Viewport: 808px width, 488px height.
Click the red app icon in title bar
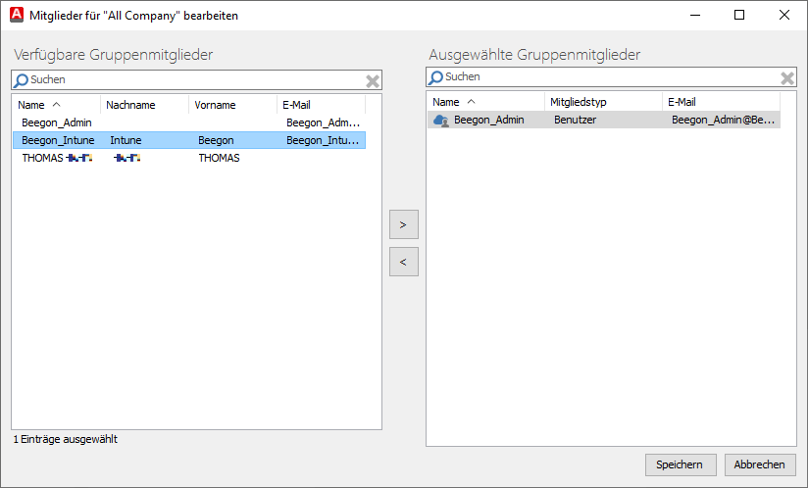coord(17,15)
